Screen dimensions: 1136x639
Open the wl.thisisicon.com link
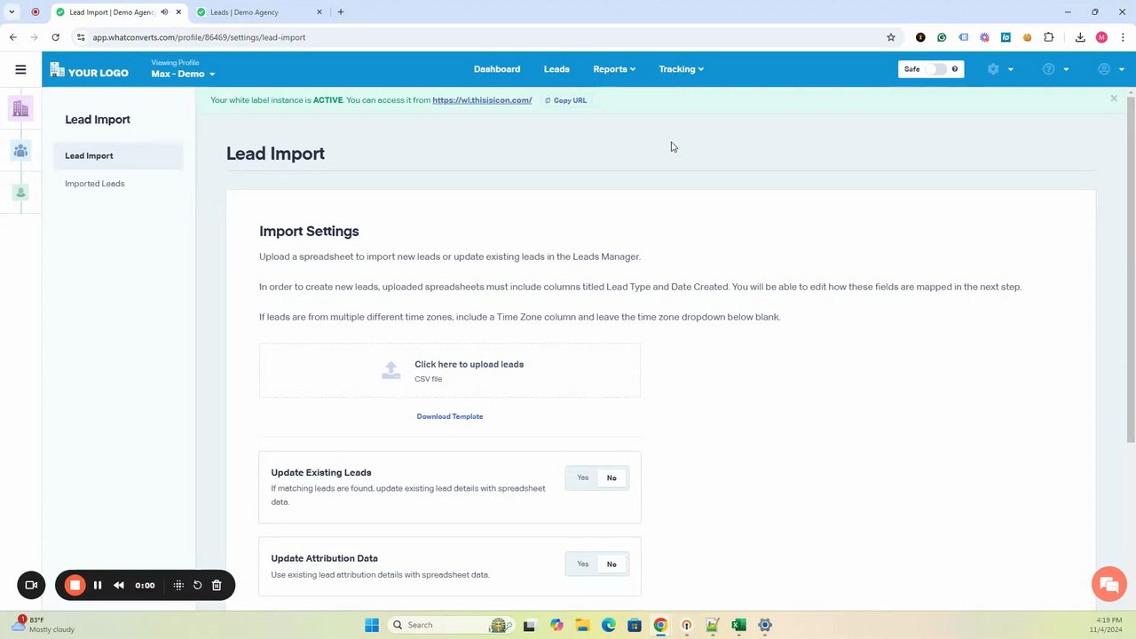coord(482,100)
